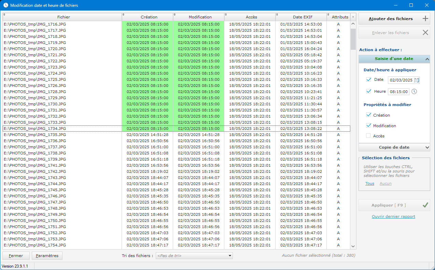Click the Version 23.9.1.1 status bar text

(x=15, y=266)
